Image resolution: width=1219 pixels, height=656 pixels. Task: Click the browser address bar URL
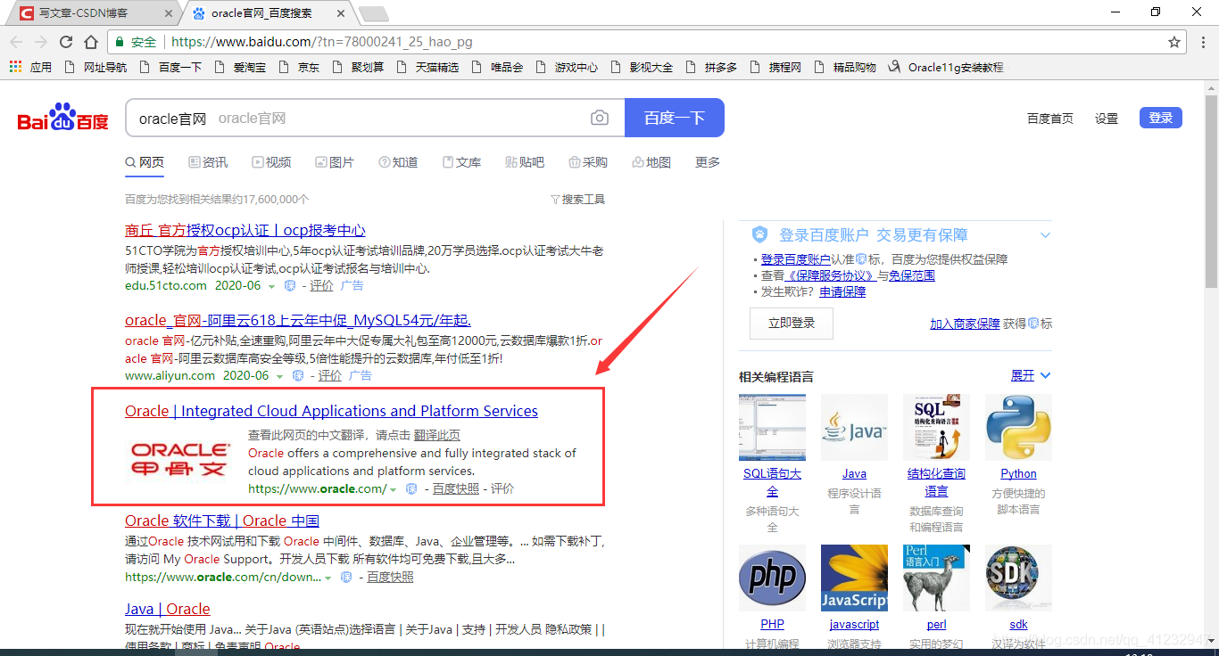tap(322, 42)
